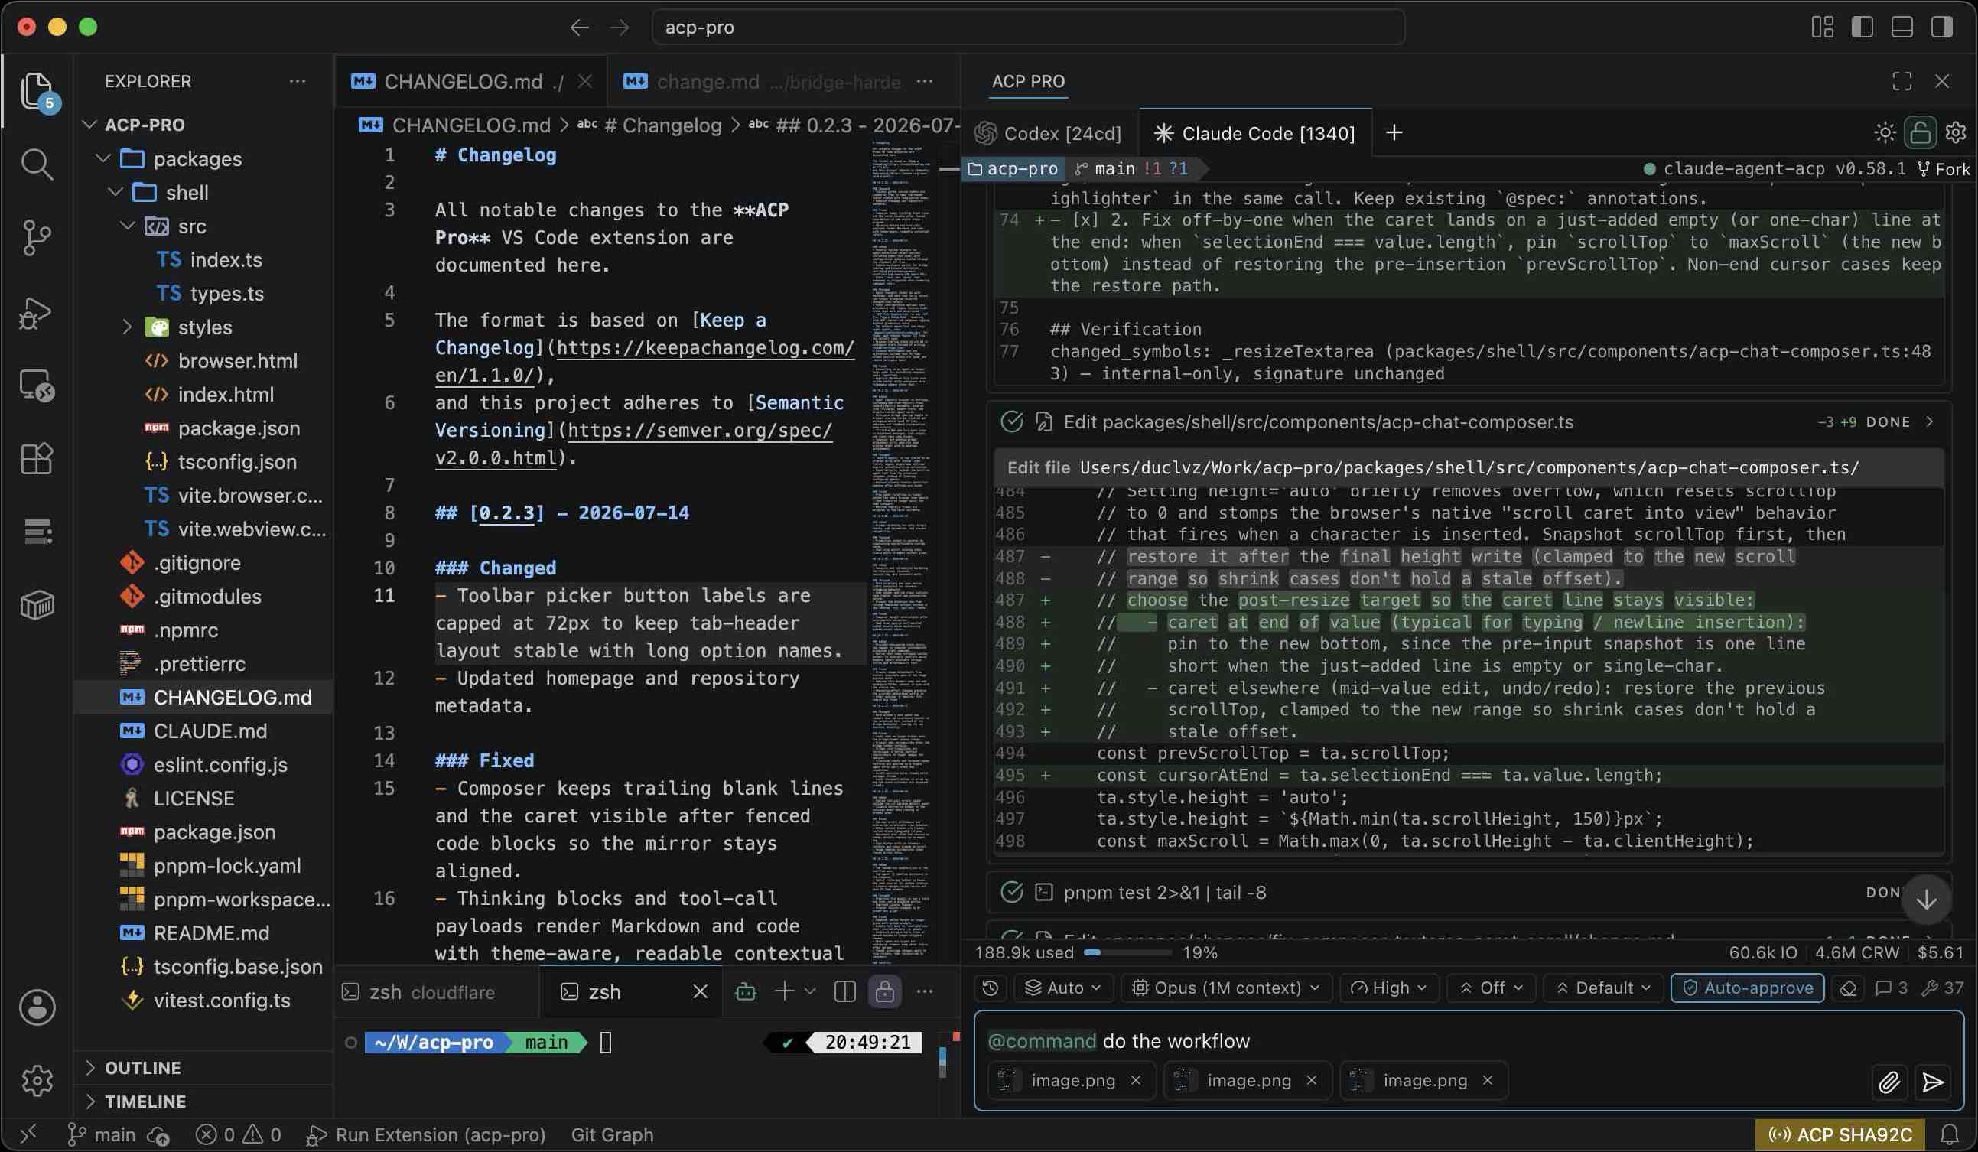Expand the TIMELINE section

coord(145,1102)
